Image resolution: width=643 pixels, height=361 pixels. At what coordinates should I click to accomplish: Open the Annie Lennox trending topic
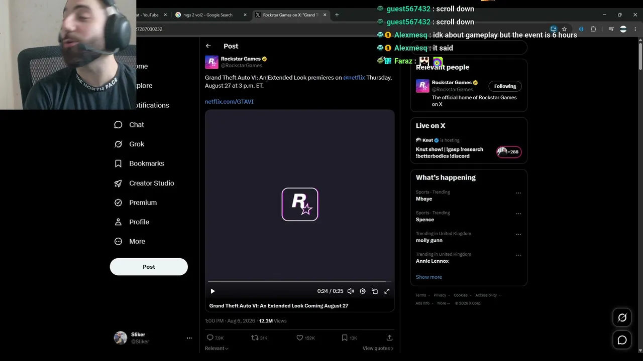point(433,261)
